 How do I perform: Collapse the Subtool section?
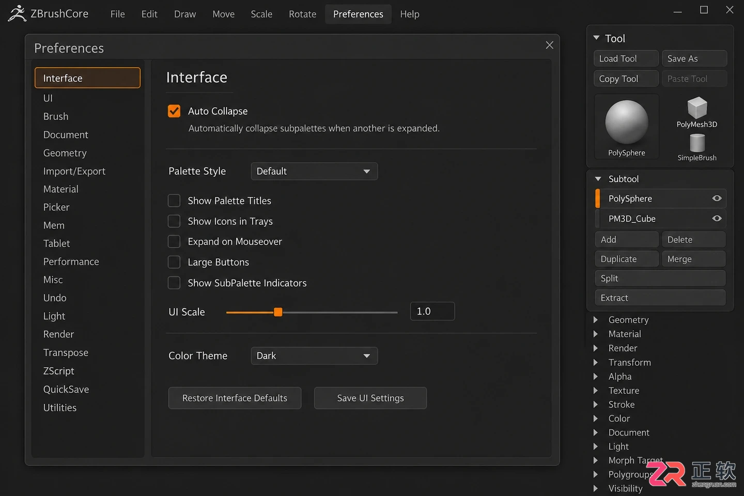(598, 179)
